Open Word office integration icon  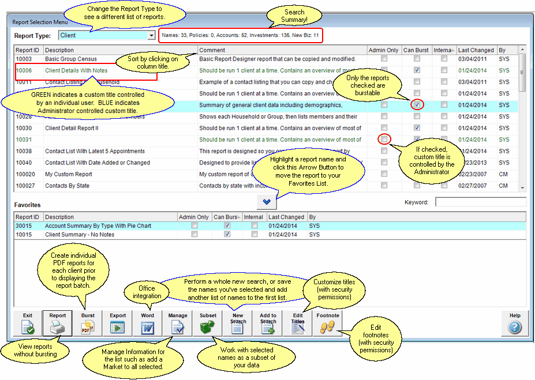click(148, 327)
